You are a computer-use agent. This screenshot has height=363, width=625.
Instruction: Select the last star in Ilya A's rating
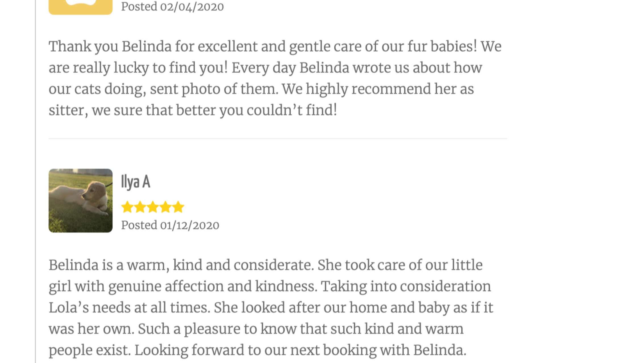tap(178, 207)
